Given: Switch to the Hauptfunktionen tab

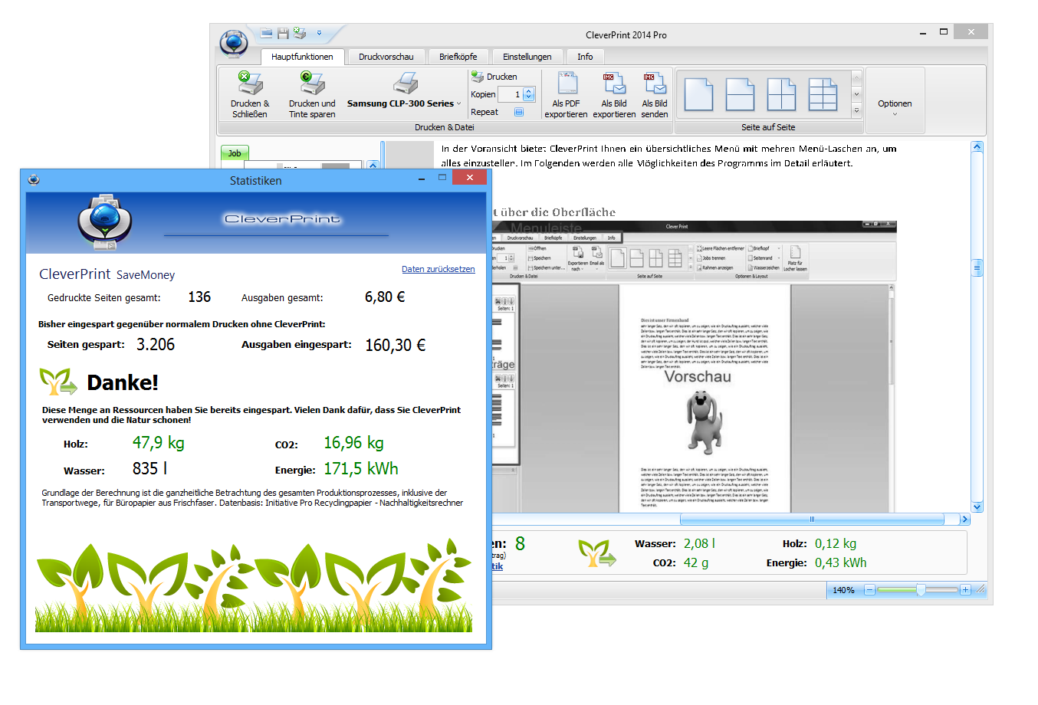Looking at the screenshot, I should click(x=302, y=57).
